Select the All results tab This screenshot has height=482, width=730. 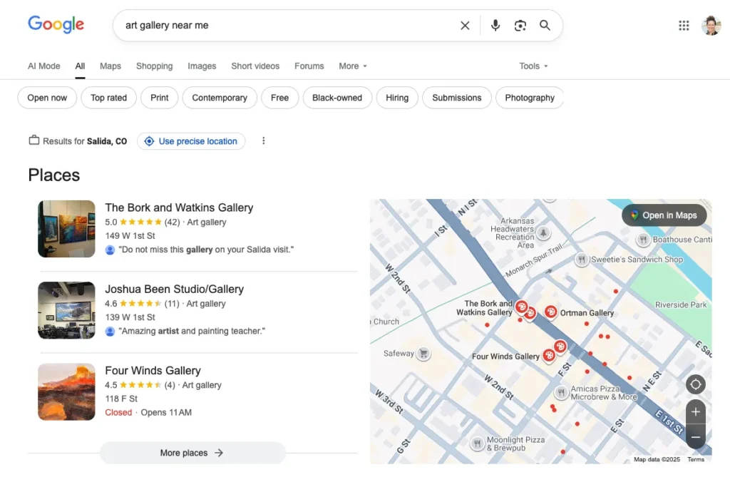(80, 66)
